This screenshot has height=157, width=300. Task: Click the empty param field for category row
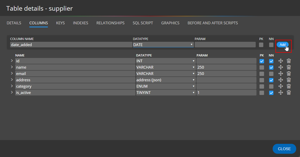pyautogui.click(x=226, y=86)
